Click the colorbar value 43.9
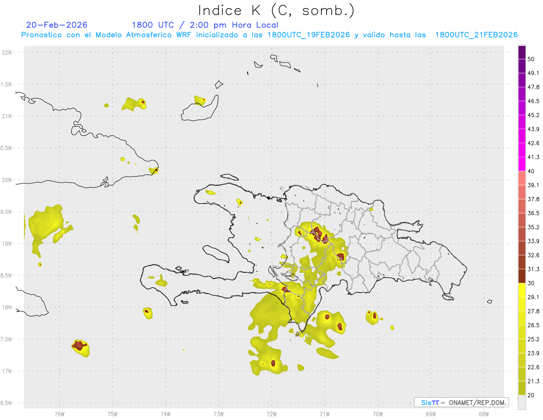Viewport: 543px width, 420px height. point(533,129)
